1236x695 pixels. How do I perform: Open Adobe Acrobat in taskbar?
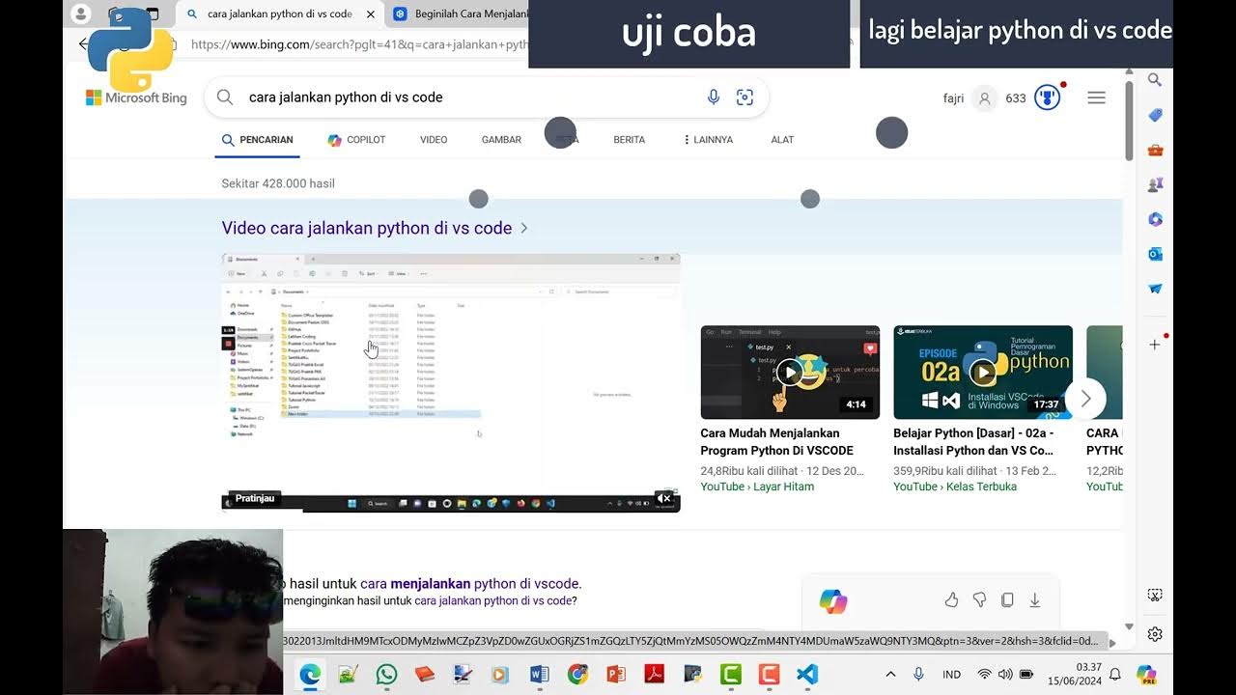pyautogui.click(x=654, y=674)
